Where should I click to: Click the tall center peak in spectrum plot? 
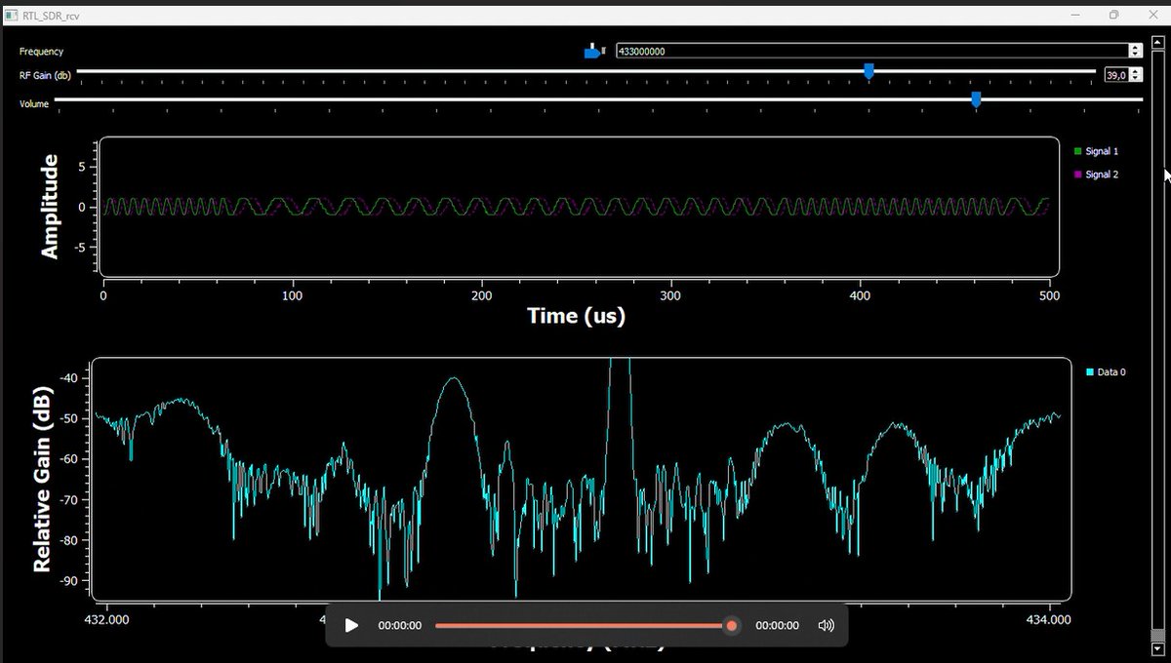(x=619, y=409)
